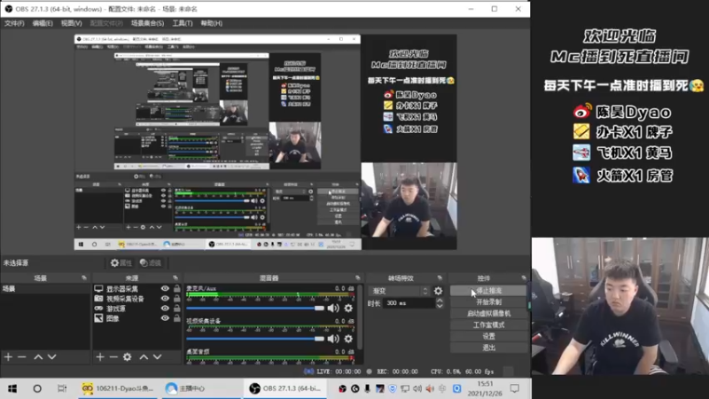
Task: Select the 显示器采集 monitor source icon
Action: [x=98, y=289]
